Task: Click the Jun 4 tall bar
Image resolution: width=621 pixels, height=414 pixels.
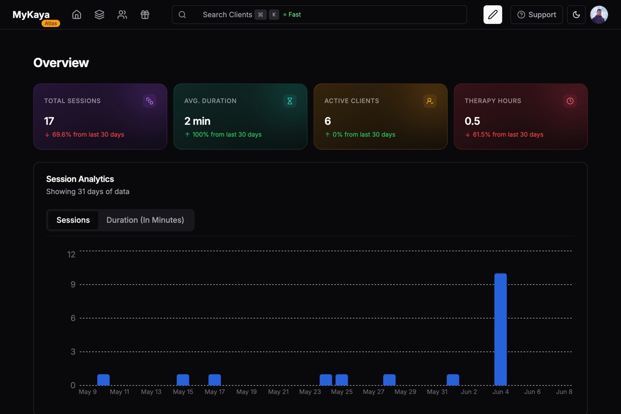Action: pyautogui.click(x=500, y=329)
